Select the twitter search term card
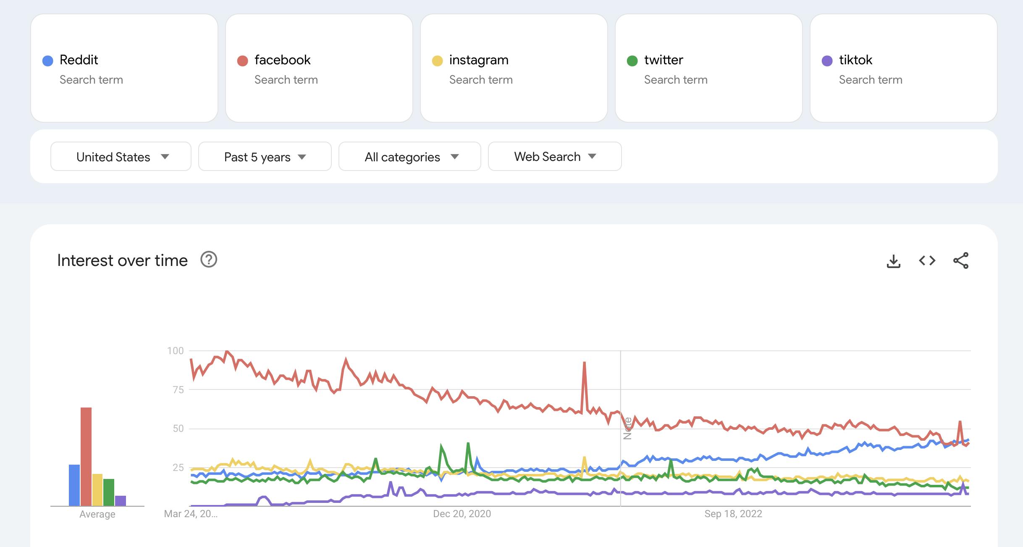Screen dimensions: 1023x547 coord(708,68)
